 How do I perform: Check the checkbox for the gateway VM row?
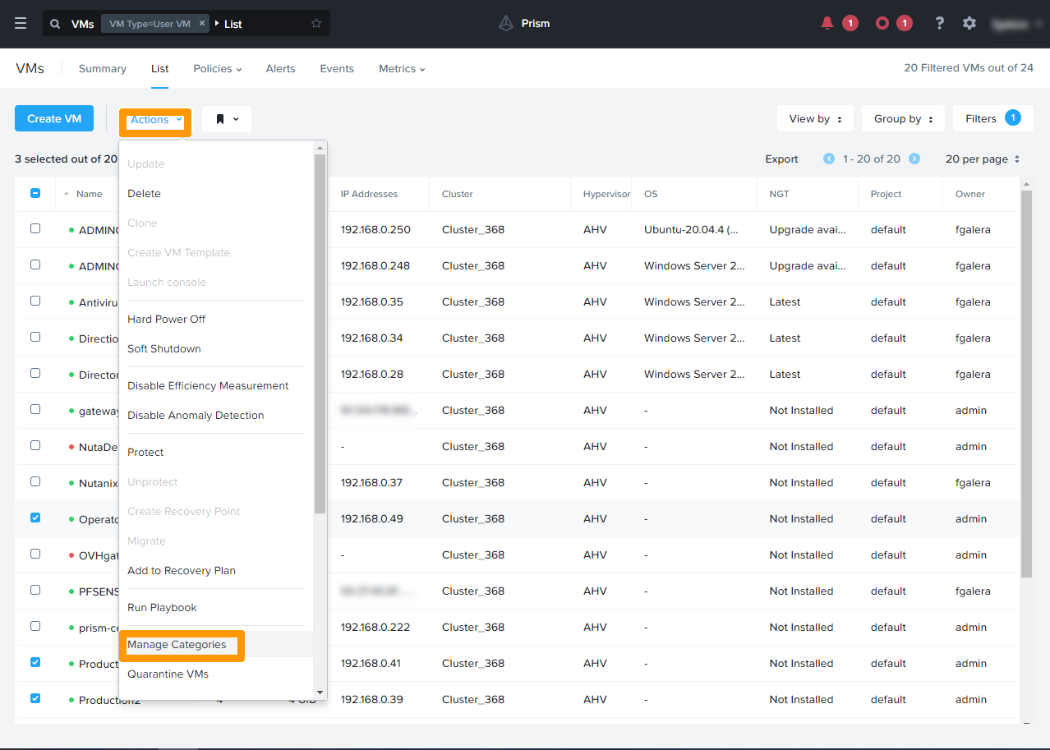click(x=35, y=410)
